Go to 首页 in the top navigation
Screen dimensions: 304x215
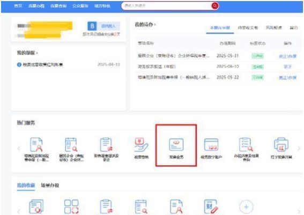(18, 6)
